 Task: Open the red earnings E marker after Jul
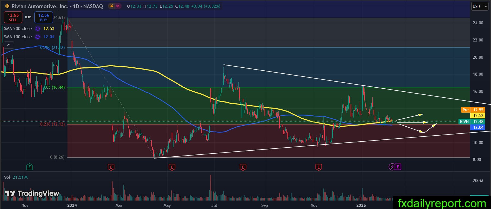(243, 167)
